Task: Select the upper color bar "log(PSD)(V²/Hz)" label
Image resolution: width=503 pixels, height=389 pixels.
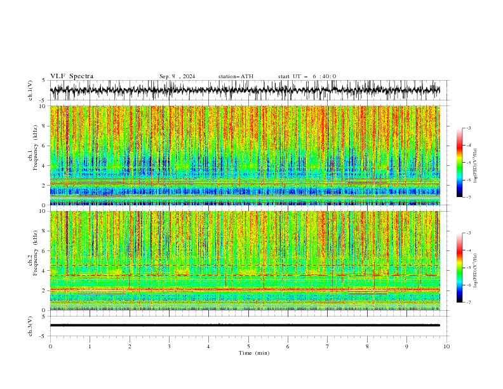Action: (x=476, y=166)
